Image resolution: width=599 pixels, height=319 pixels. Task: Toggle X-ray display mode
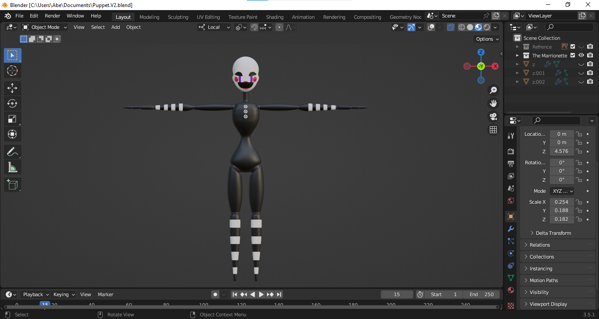click(450, 27)
